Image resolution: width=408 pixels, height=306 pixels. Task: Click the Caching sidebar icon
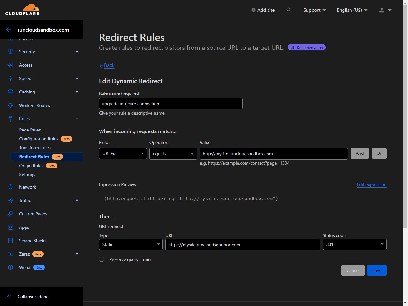pos(11,92)
